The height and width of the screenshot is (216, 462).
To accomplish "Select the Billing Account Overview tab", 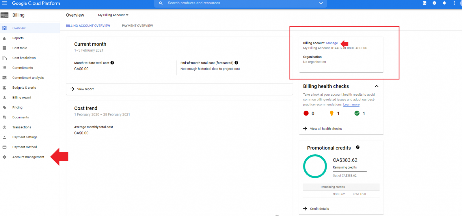I will (88, 26).
